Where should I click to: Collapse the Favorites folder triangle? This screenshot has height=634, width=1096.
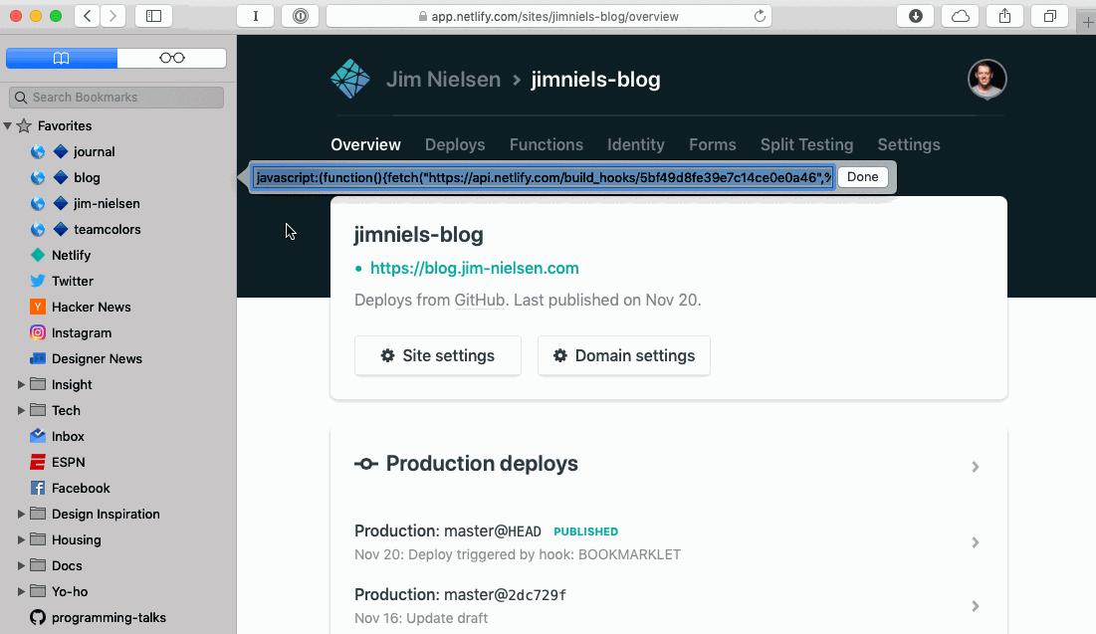[8, 125]
